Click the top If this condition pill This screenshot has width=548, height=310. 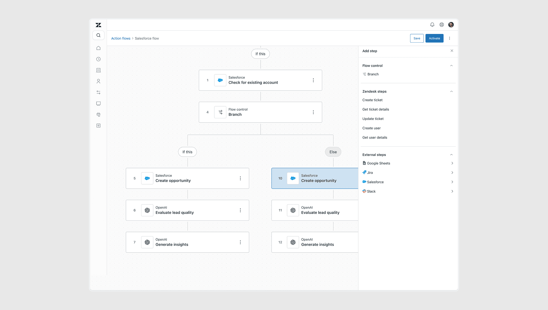pyautogui.click(x=260, y=54)
